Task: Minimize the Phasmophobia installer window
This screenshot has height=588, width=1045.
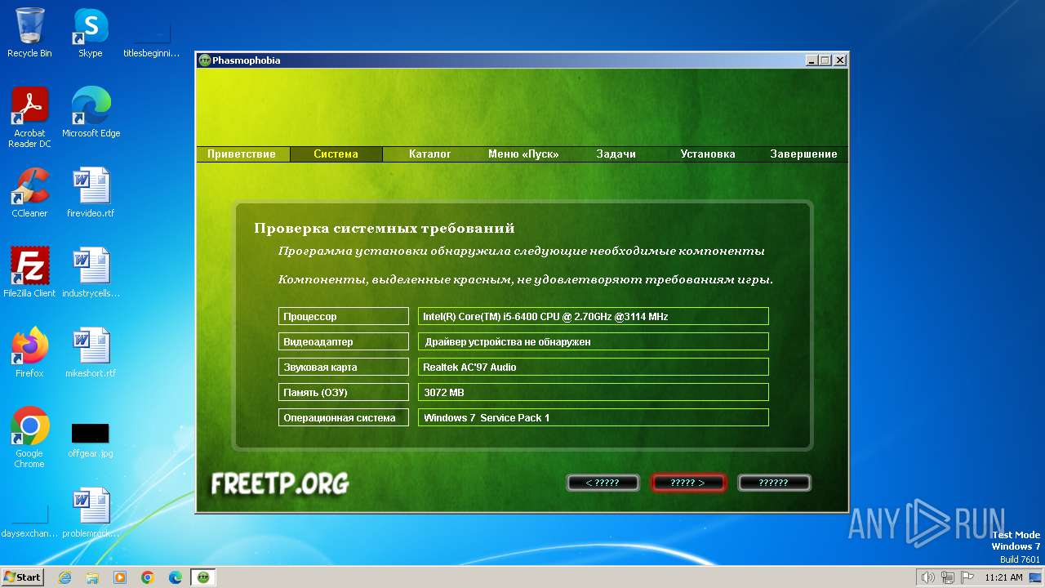Action: (812, 60)
